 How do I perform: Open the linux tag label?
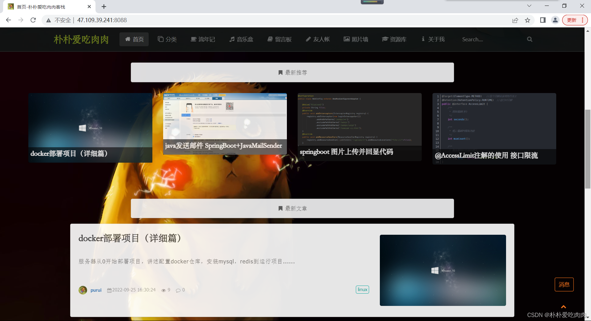[362, 290]
